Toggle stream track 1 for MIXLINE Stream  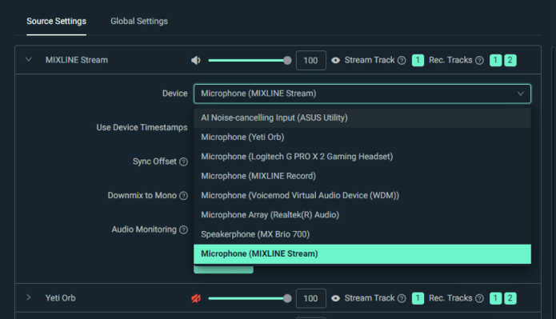pos(418,60)
